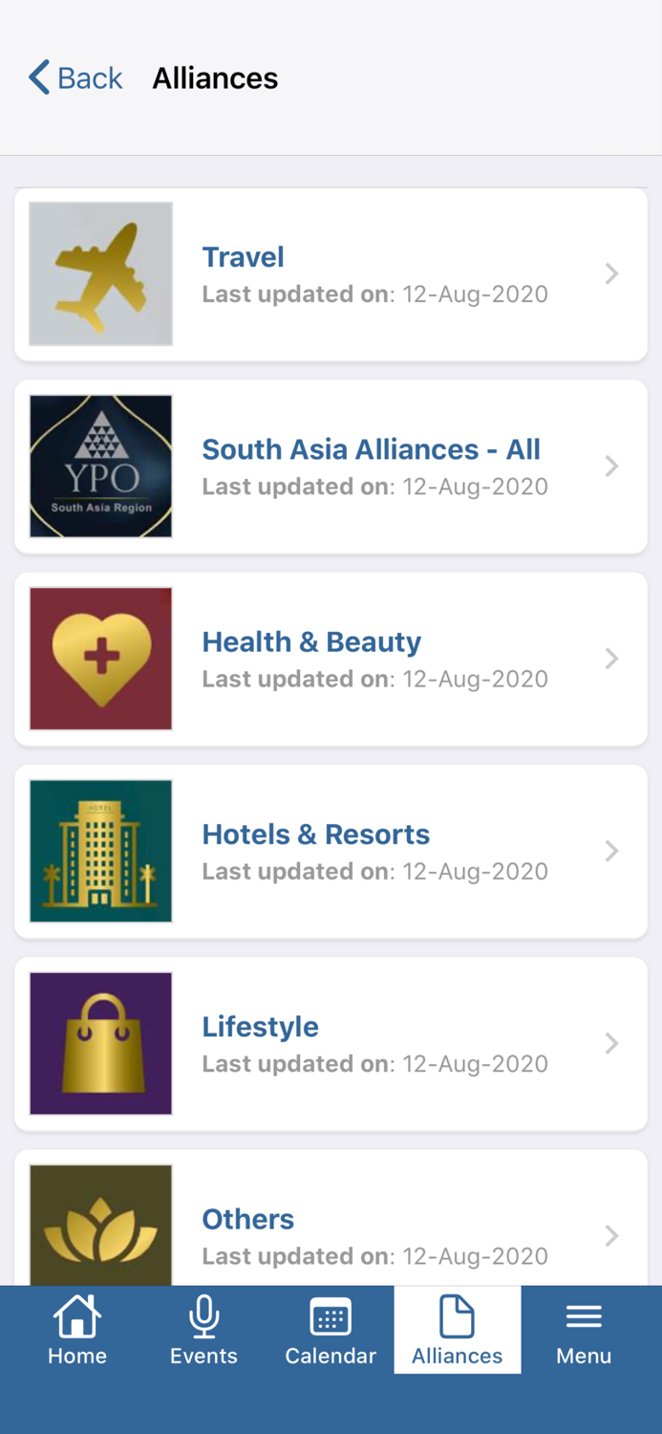Open the South Asia Alliances - All link
662x1434 pixels.
[371, 449]
